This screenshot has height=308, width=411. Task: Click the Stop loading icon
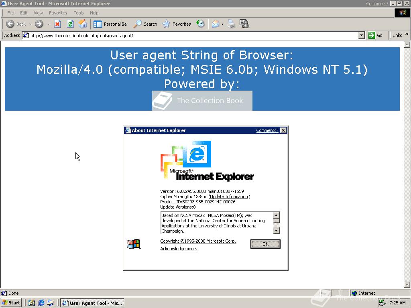[x=57, y=24]
